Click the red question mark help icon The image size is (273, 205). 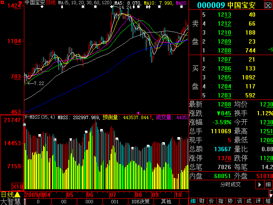click(20, 3)
